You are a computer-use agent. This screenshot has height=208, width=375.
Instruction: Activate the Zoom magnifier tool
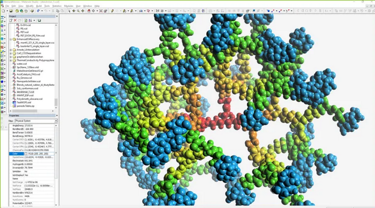point(78,11)
